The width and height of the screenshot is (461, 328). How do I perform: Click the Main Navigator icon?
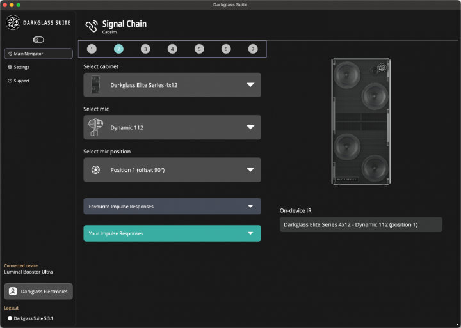coord(10,54)
